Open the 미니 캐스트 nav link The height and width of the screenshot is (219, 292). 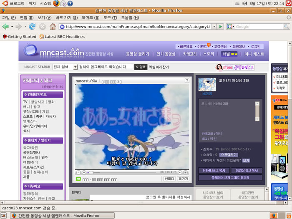coord(254,54)
